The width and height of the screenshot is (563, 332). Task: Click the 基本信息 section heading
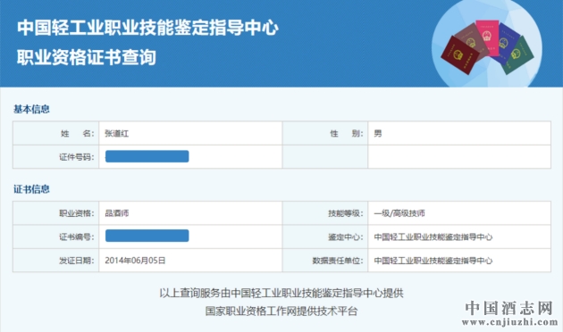pos(31,109)
